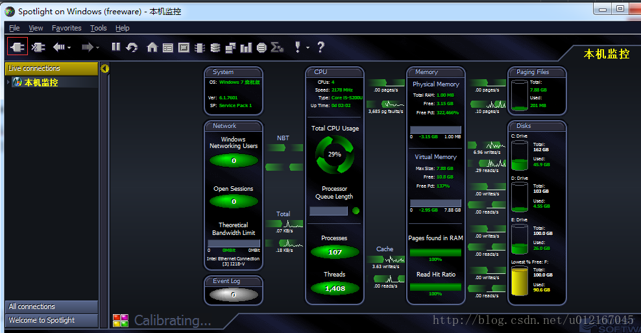Go to the Home page icon
Screen dimensions: 641x333
click(x=152, y=47)
